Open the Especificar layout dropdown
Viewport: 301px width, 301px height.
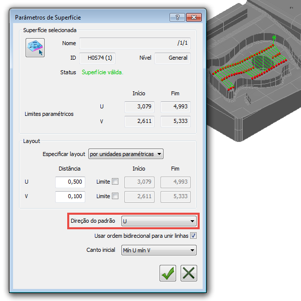pyautogui.click(x=126, y=154)
